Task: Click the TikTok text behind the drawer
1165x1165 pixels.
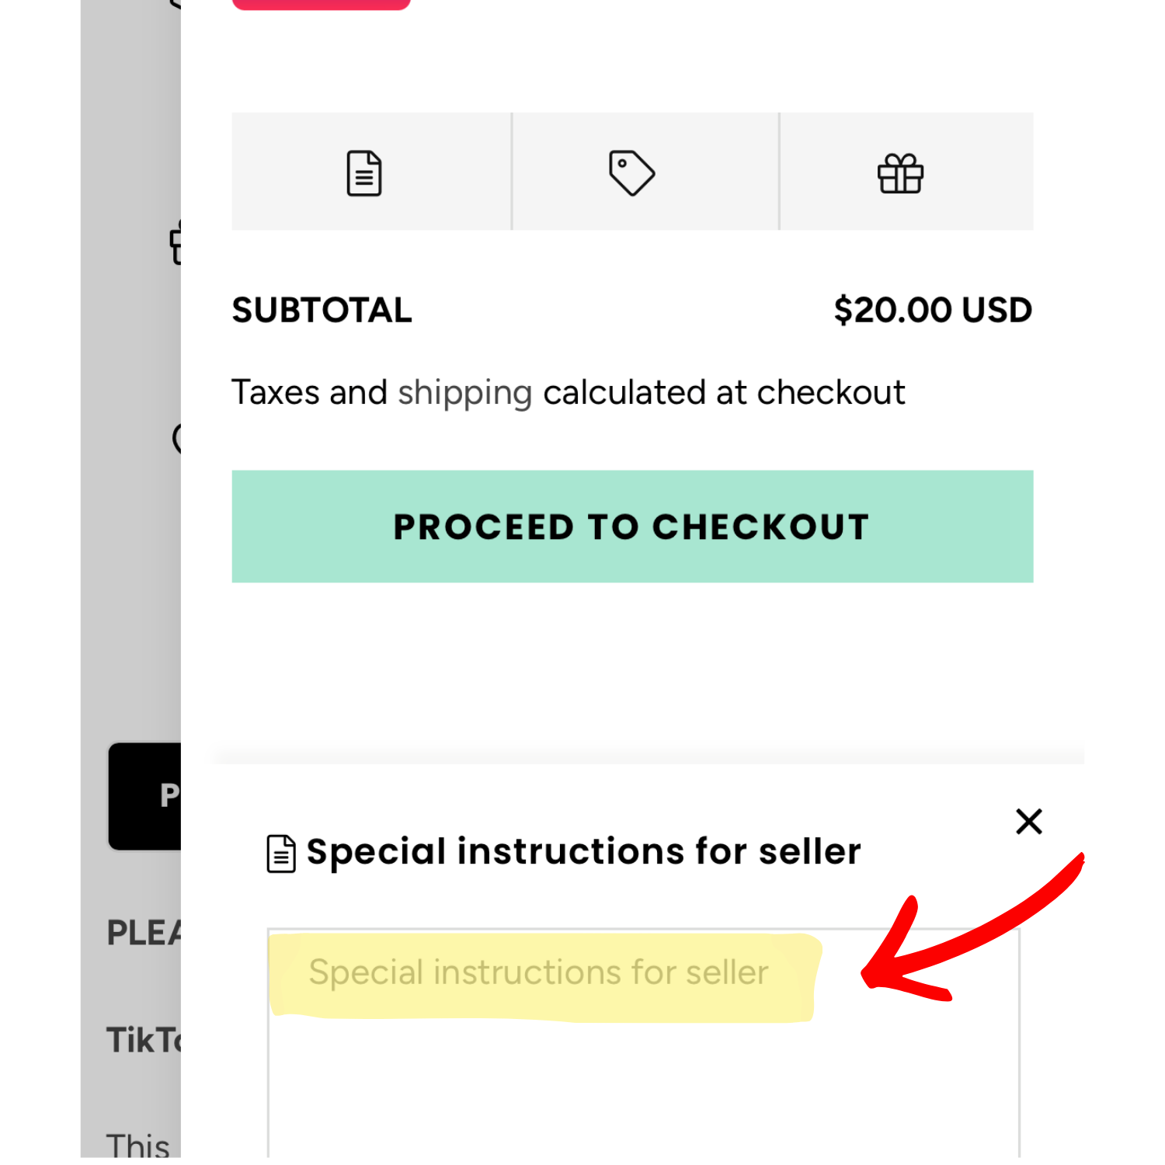Action: coord(144,1040)
